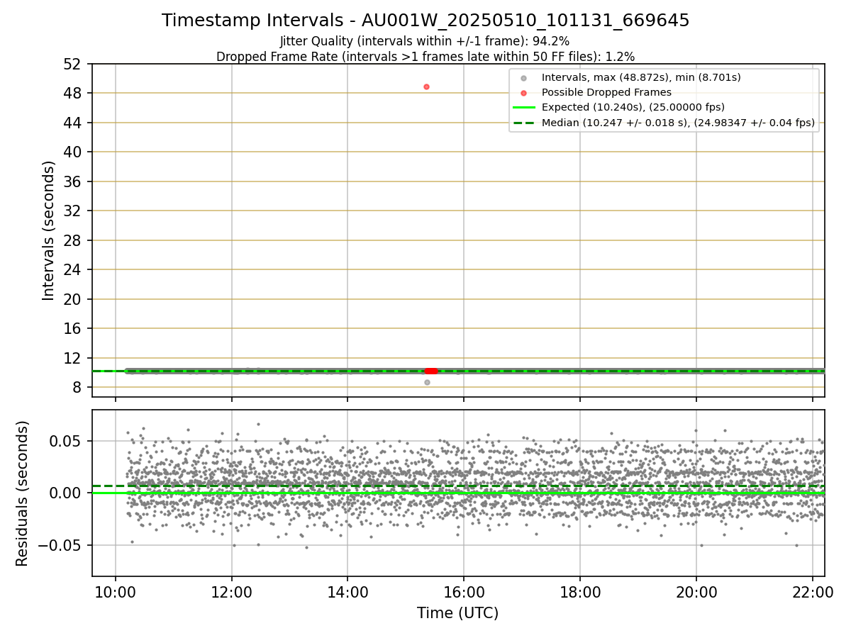Click the 20:00 x-axis tick label

click(x=696, y=591)
